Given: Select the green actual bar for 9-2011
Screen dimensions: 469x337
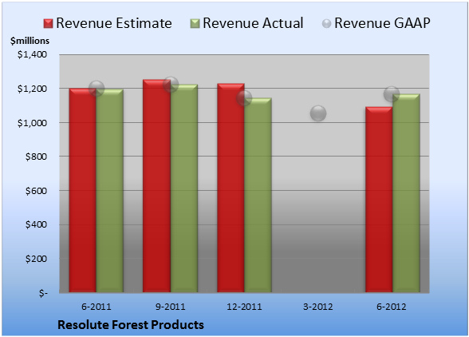Looking at the screenshot, I should 184,188.
